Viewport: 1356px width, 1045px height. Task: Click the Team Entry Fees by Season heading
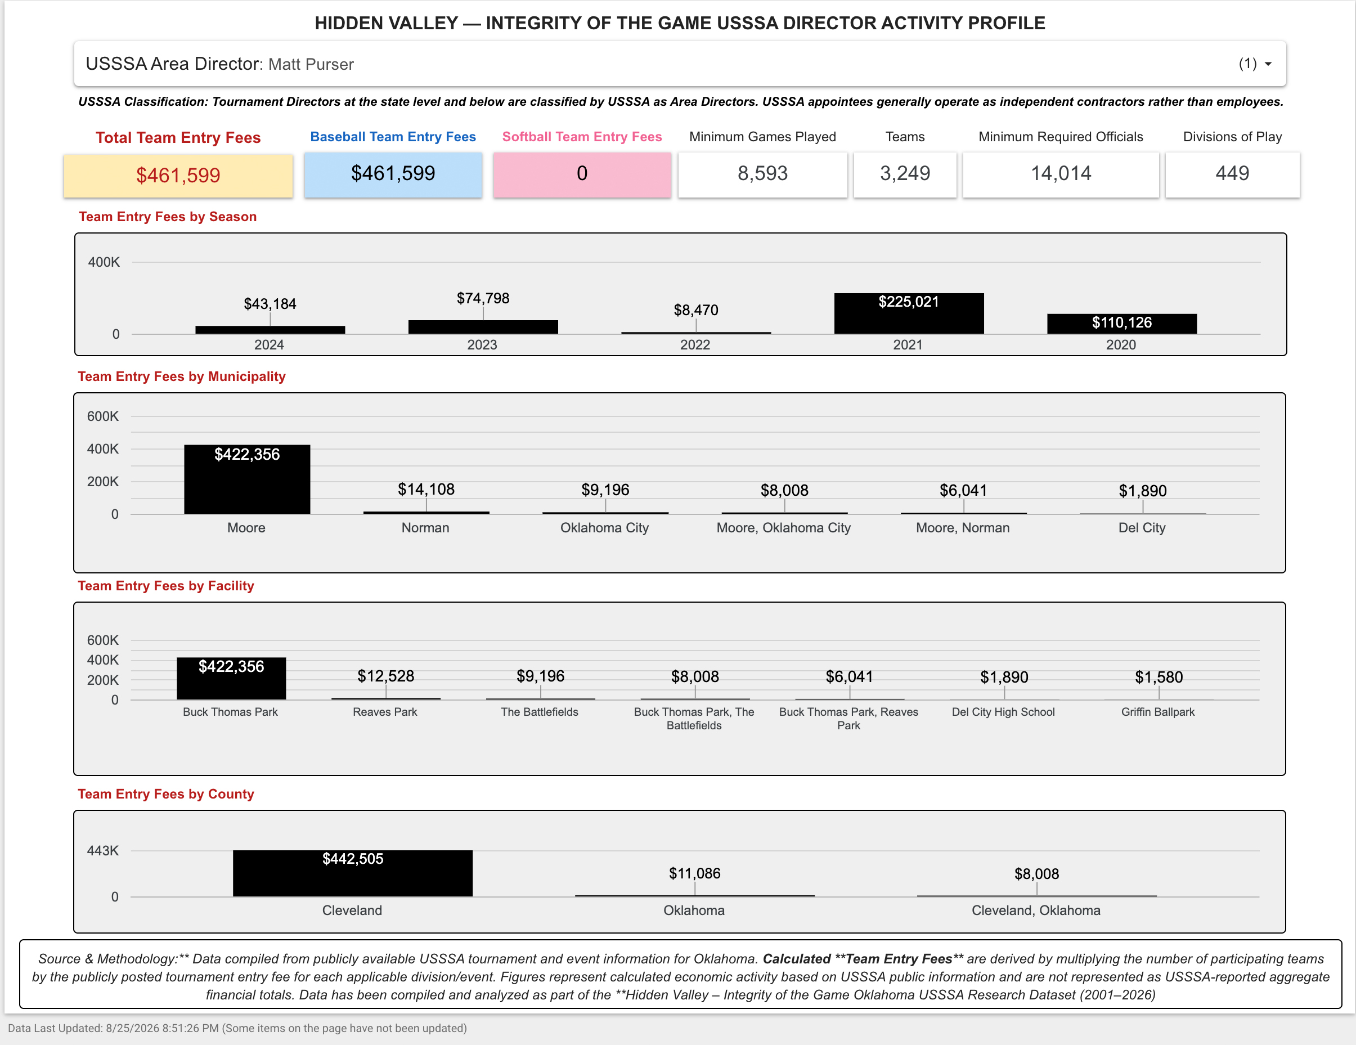click(x=168, y=217)
